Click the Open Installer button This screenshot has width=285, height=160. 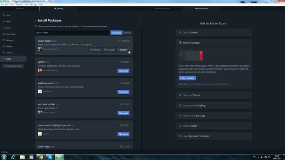pyautogui.click(x=187, y=78)
